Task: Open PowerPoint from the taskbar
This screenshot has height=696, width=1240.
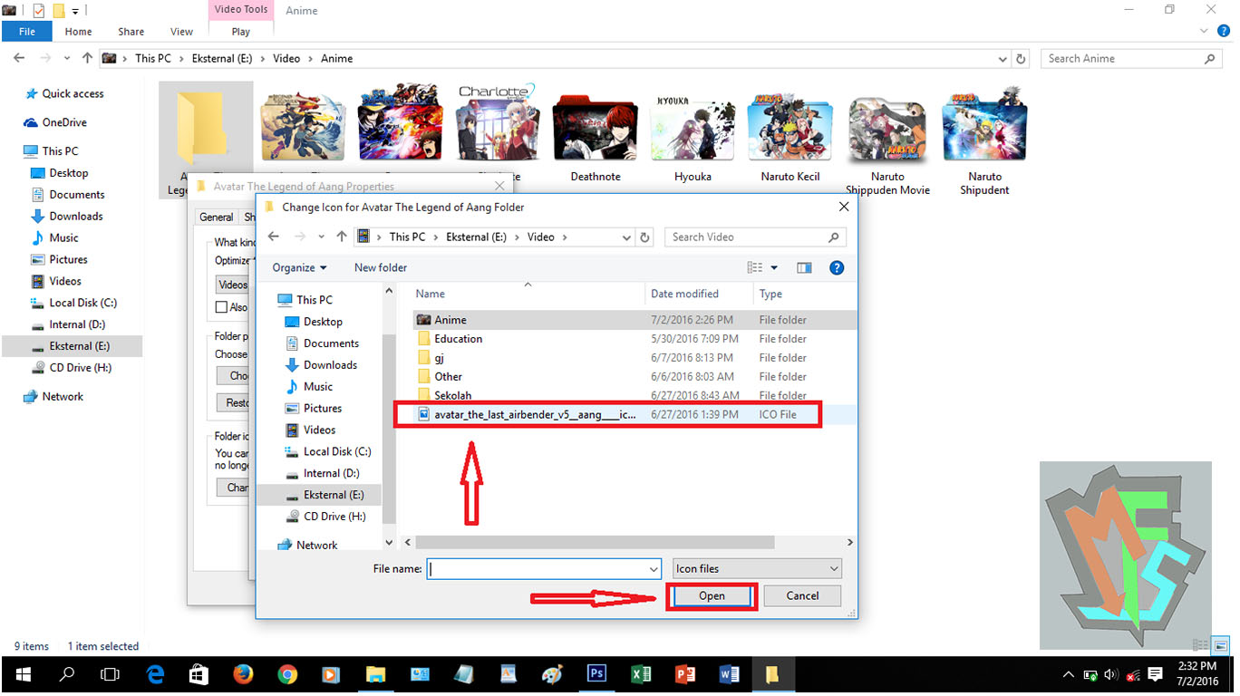Action: point(685,674)
